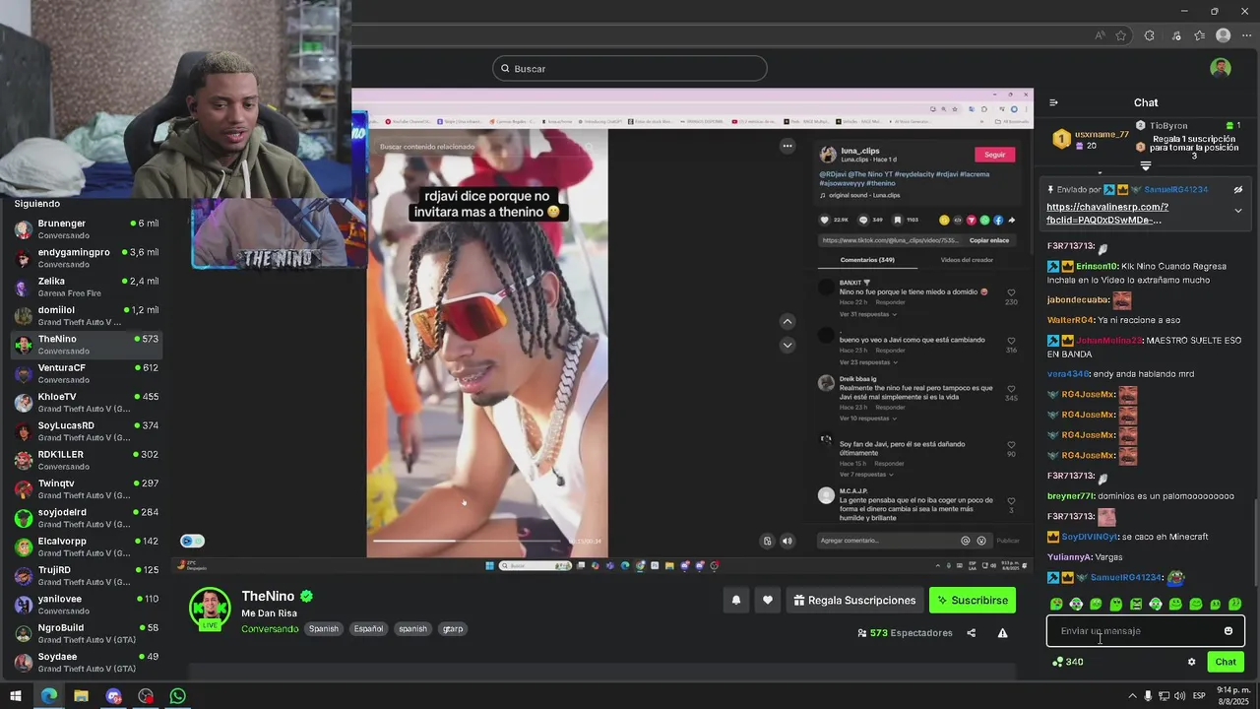Insert the last green quick emote
Screen dimensions: 1260x709
1235,604
